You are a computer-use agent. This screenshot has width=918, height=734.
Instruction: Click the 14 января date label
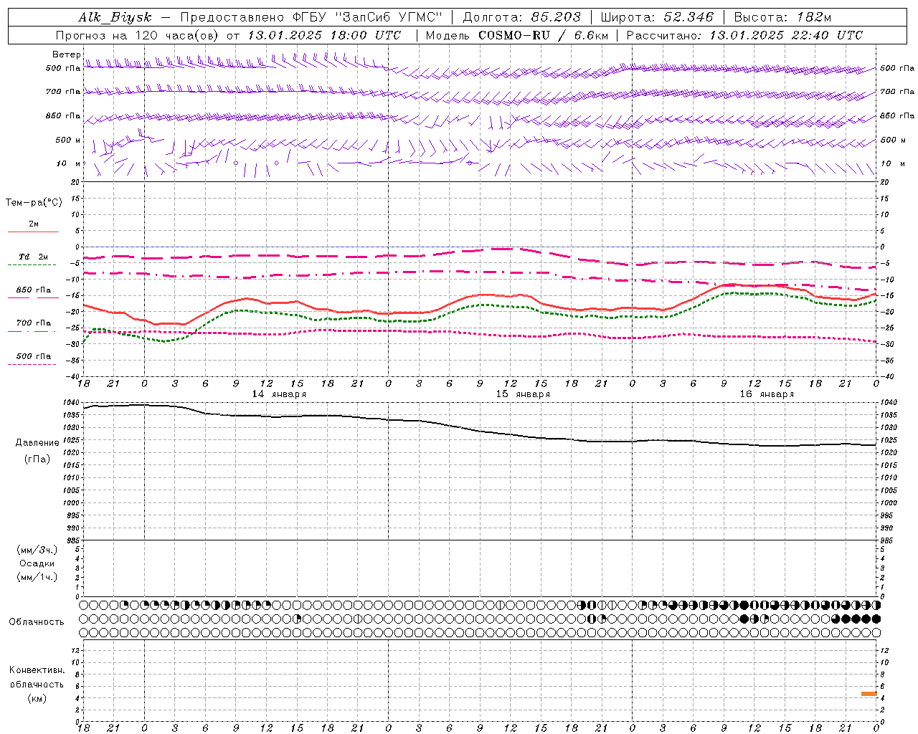[x=279, y=394]
